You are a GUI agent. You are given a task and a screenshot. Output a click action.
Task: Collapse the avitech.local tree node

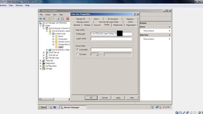point(50,34)
